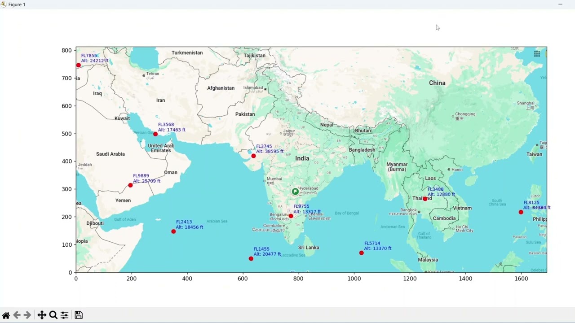Image resolution: width=575 pixels, height=323 pixels.
Task: Click the 'Bhutan' map label
Action: pos(363,131)
